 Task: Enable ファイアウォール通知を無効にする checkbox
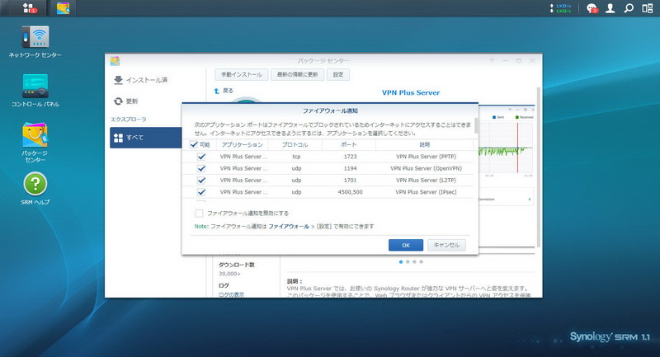199,214
